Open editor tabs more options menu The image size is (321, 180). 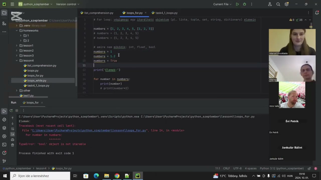pyautogui.click(x=308, y=13)
